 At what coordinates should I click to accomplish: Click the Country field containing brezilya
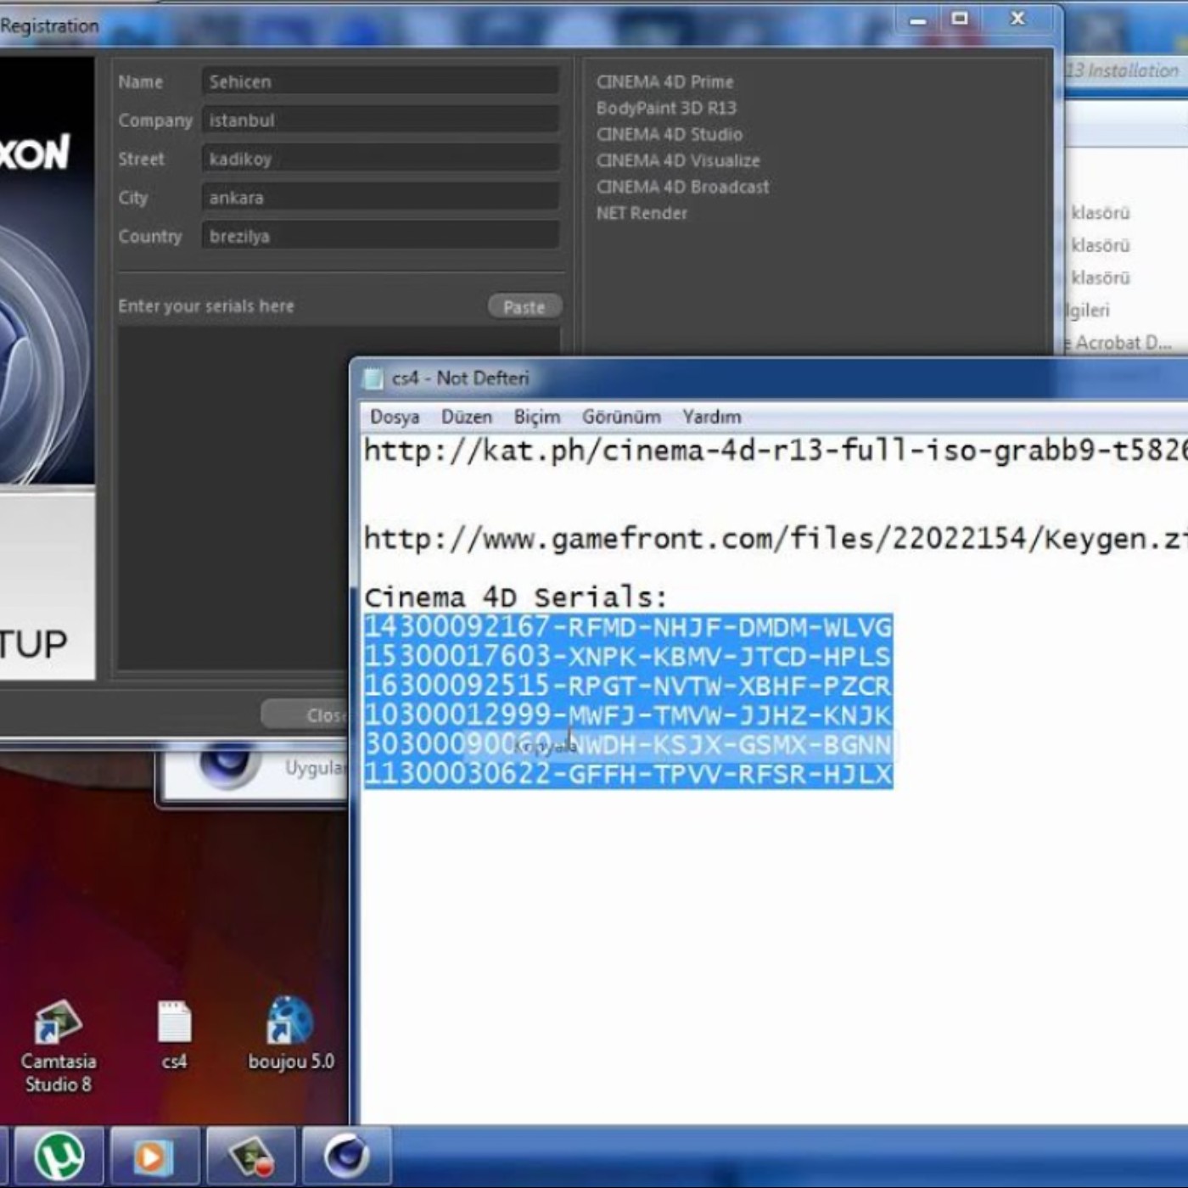(x=380, y=236)
